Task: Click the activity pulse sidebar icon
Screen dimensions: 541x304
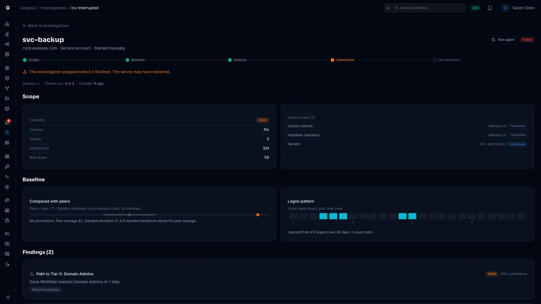Action: coord(7,177)
